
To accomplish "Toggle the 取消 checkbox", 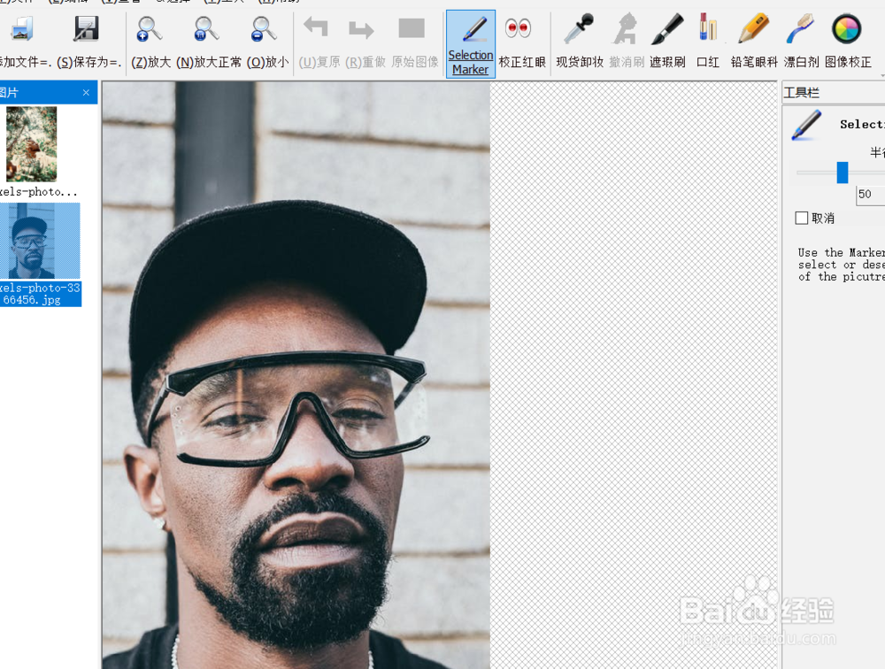I will 802,218.
